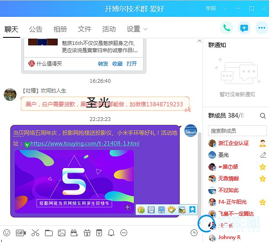Collapse chat area top arrow

200,41
